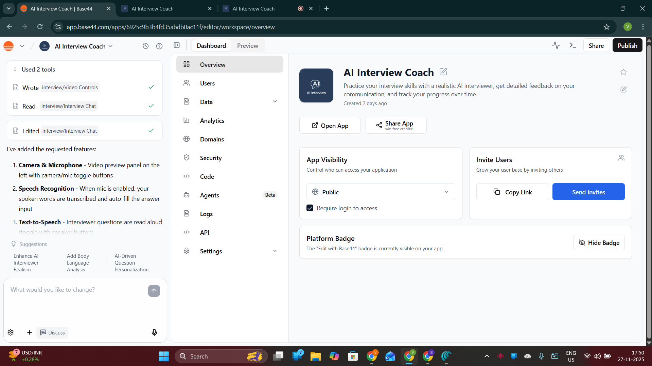Switch to the second AI Interview Coach browser tab
Screen dimensions: 652x366
coord(167,8)
